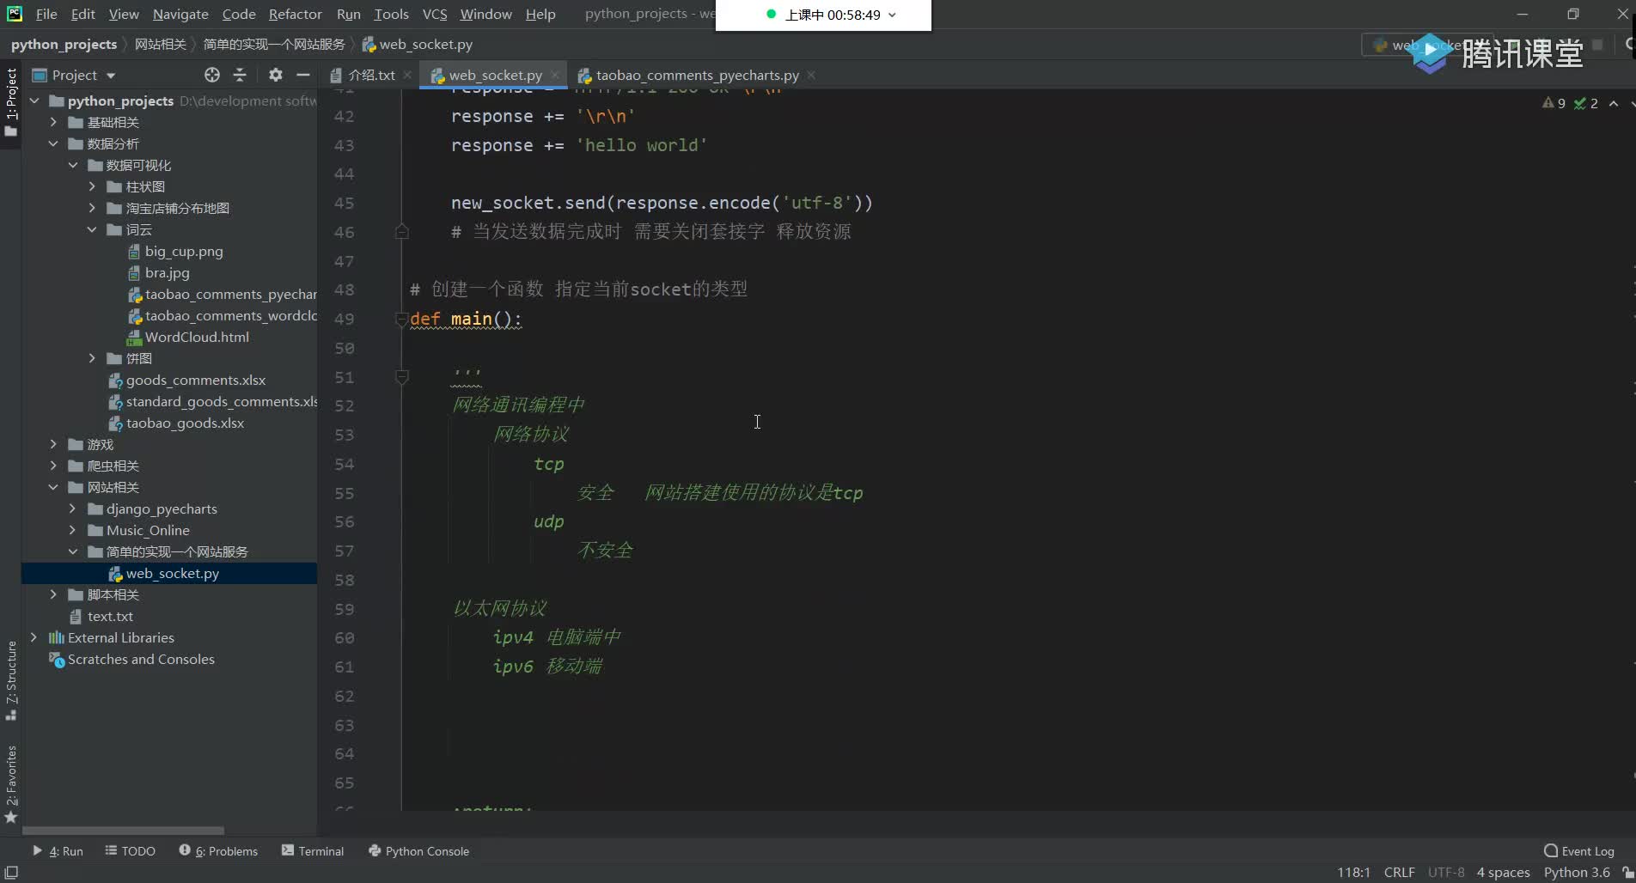
Task: Click line 45 in the editor
Action: 662,203
